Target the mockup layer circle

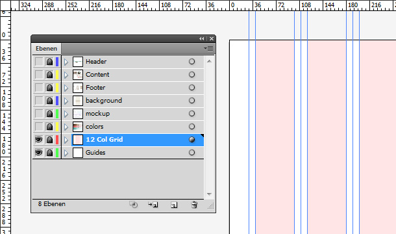coord(192,114)
